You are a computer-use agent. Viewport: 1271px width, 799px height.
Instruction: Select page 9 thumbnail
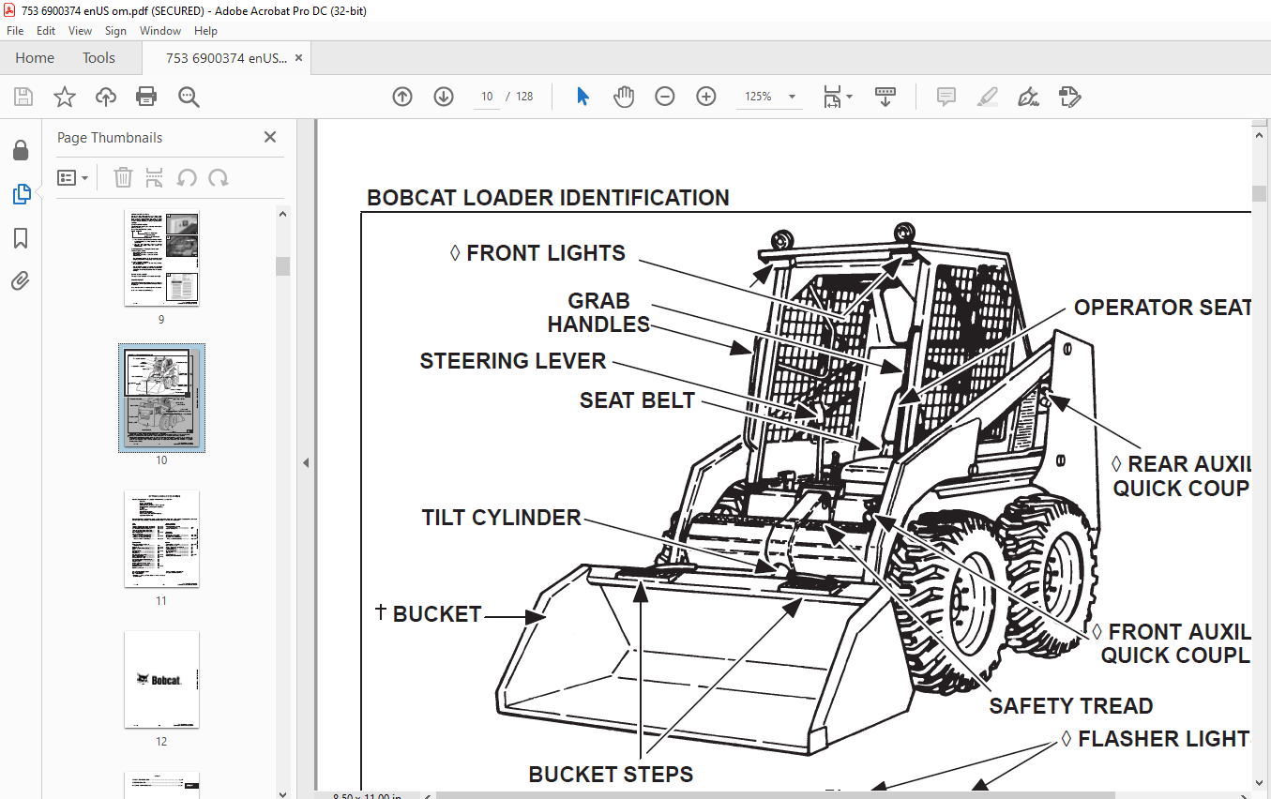pos(161,259)
